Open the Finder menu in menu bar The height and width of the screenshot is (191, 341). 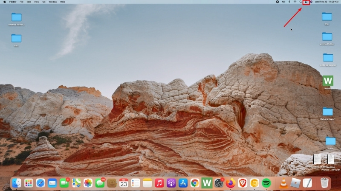click(x=13, y=2)
